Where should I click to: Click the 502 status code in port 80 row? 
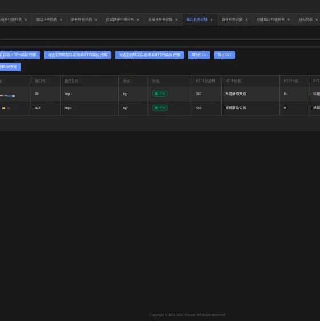pos(199,93)
